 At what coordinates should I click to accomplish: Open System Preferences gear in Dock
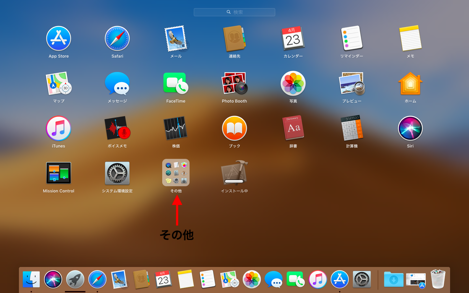coord(362,279)
